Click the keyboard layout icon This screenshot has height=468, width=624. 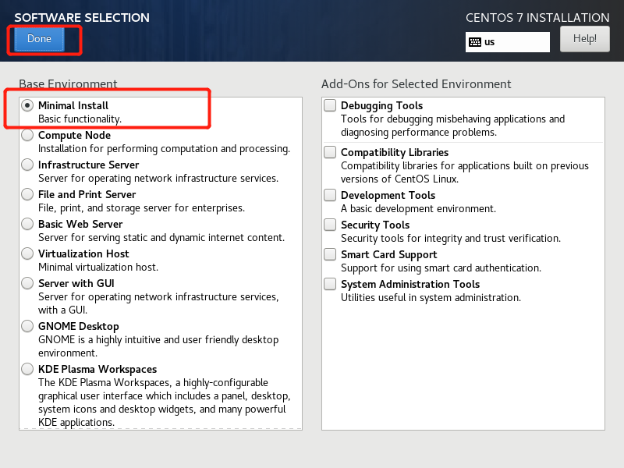[475, 42]
